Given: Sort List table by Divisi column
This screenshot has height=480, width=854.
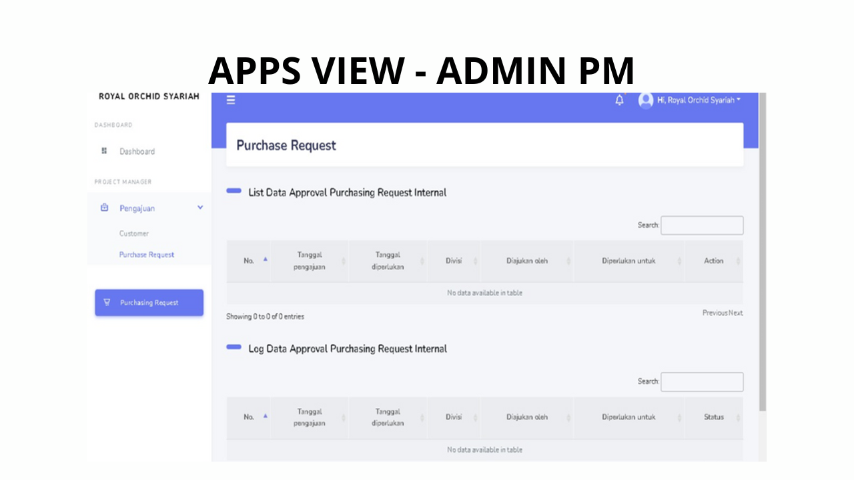Looking at the screenshot, I should [x=454, y=261].
